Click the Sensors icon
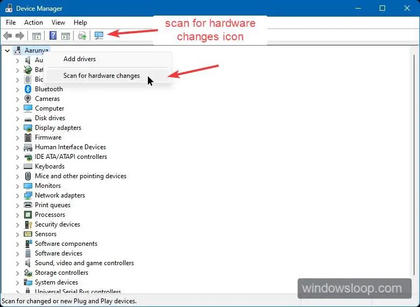 coord(28,234)
